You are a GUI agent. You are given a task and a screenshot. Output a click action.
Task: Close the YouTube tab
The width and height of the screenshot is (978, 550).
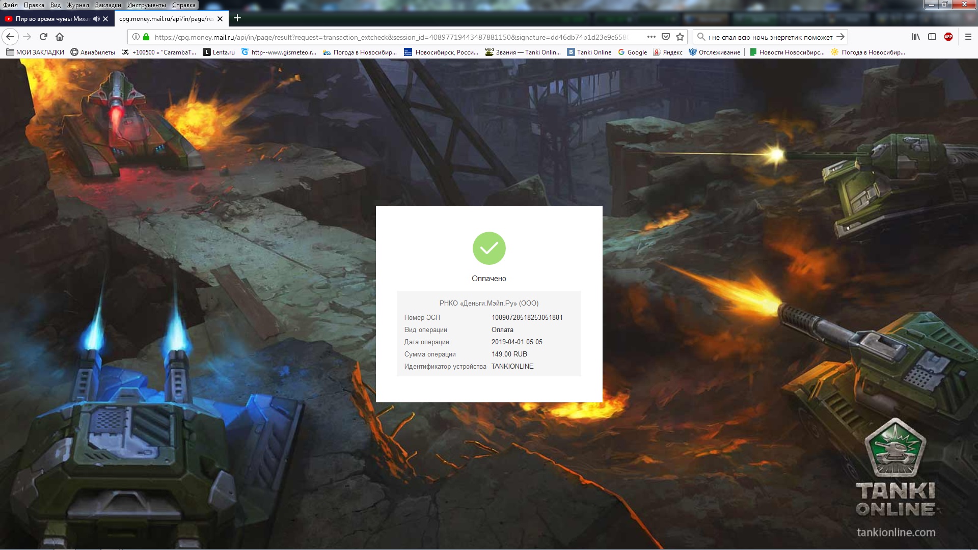click(105, 19)
